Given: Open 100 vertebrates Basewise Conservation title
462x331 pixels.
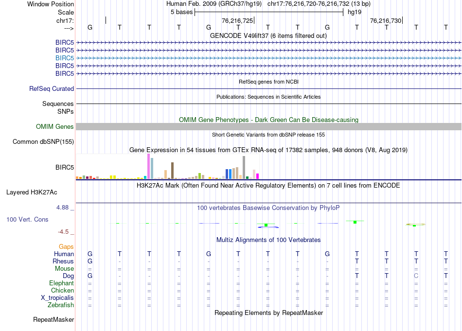Looking at the screenshot, I should click(x=268, y=208).
